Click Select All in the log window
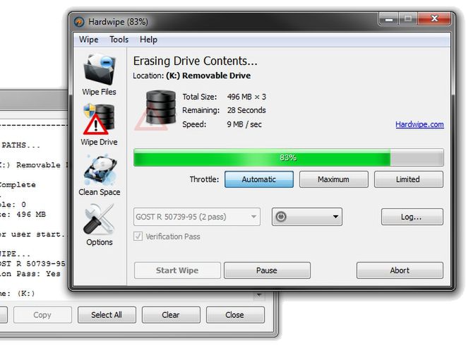 click(x=107, y=315)
